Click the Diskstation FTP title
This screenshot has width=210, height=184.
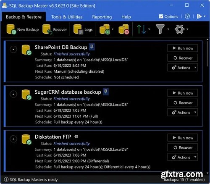tap(53, 137)
